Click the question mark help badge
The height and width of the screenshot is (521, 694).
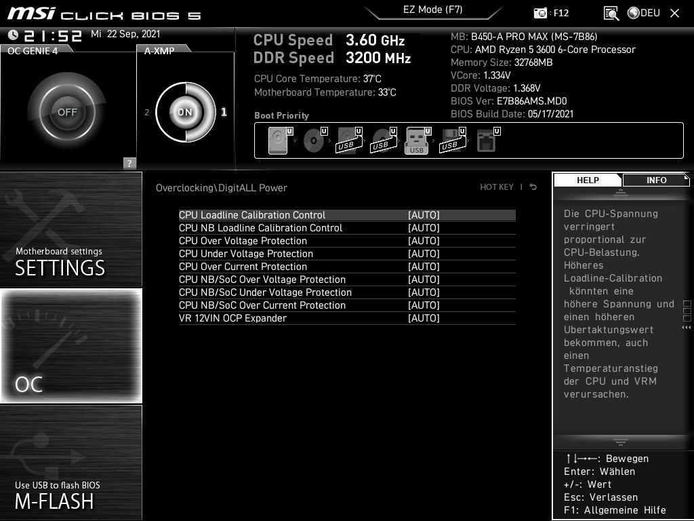[129, 163]
